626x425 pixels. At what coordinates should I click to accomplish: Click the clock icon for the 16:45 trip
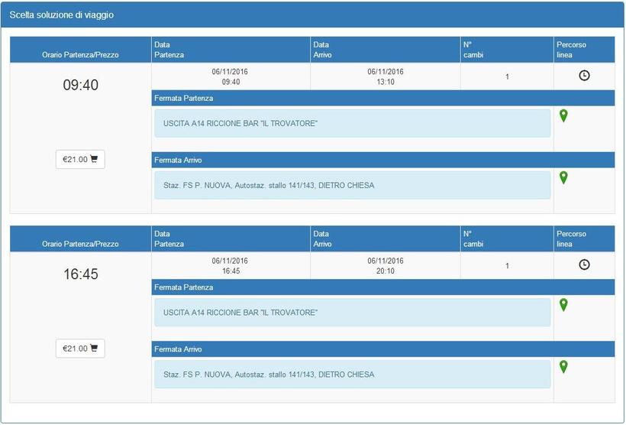pos(584,264)
